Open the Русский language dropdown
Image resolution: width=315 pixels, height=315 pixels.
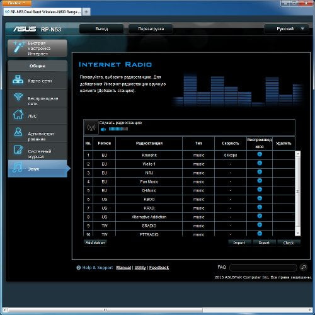[287, 29]
